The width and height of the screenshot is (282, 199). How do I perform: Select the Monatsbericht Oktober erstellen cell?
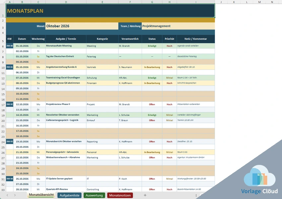click(x=66, y=141)
